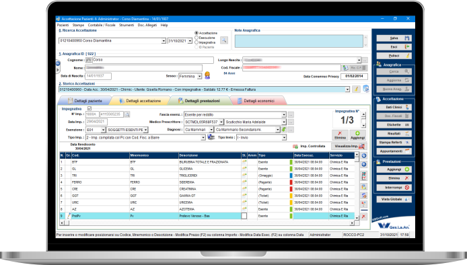Open the Fascia esenz. dropdown

coord(284,115)
